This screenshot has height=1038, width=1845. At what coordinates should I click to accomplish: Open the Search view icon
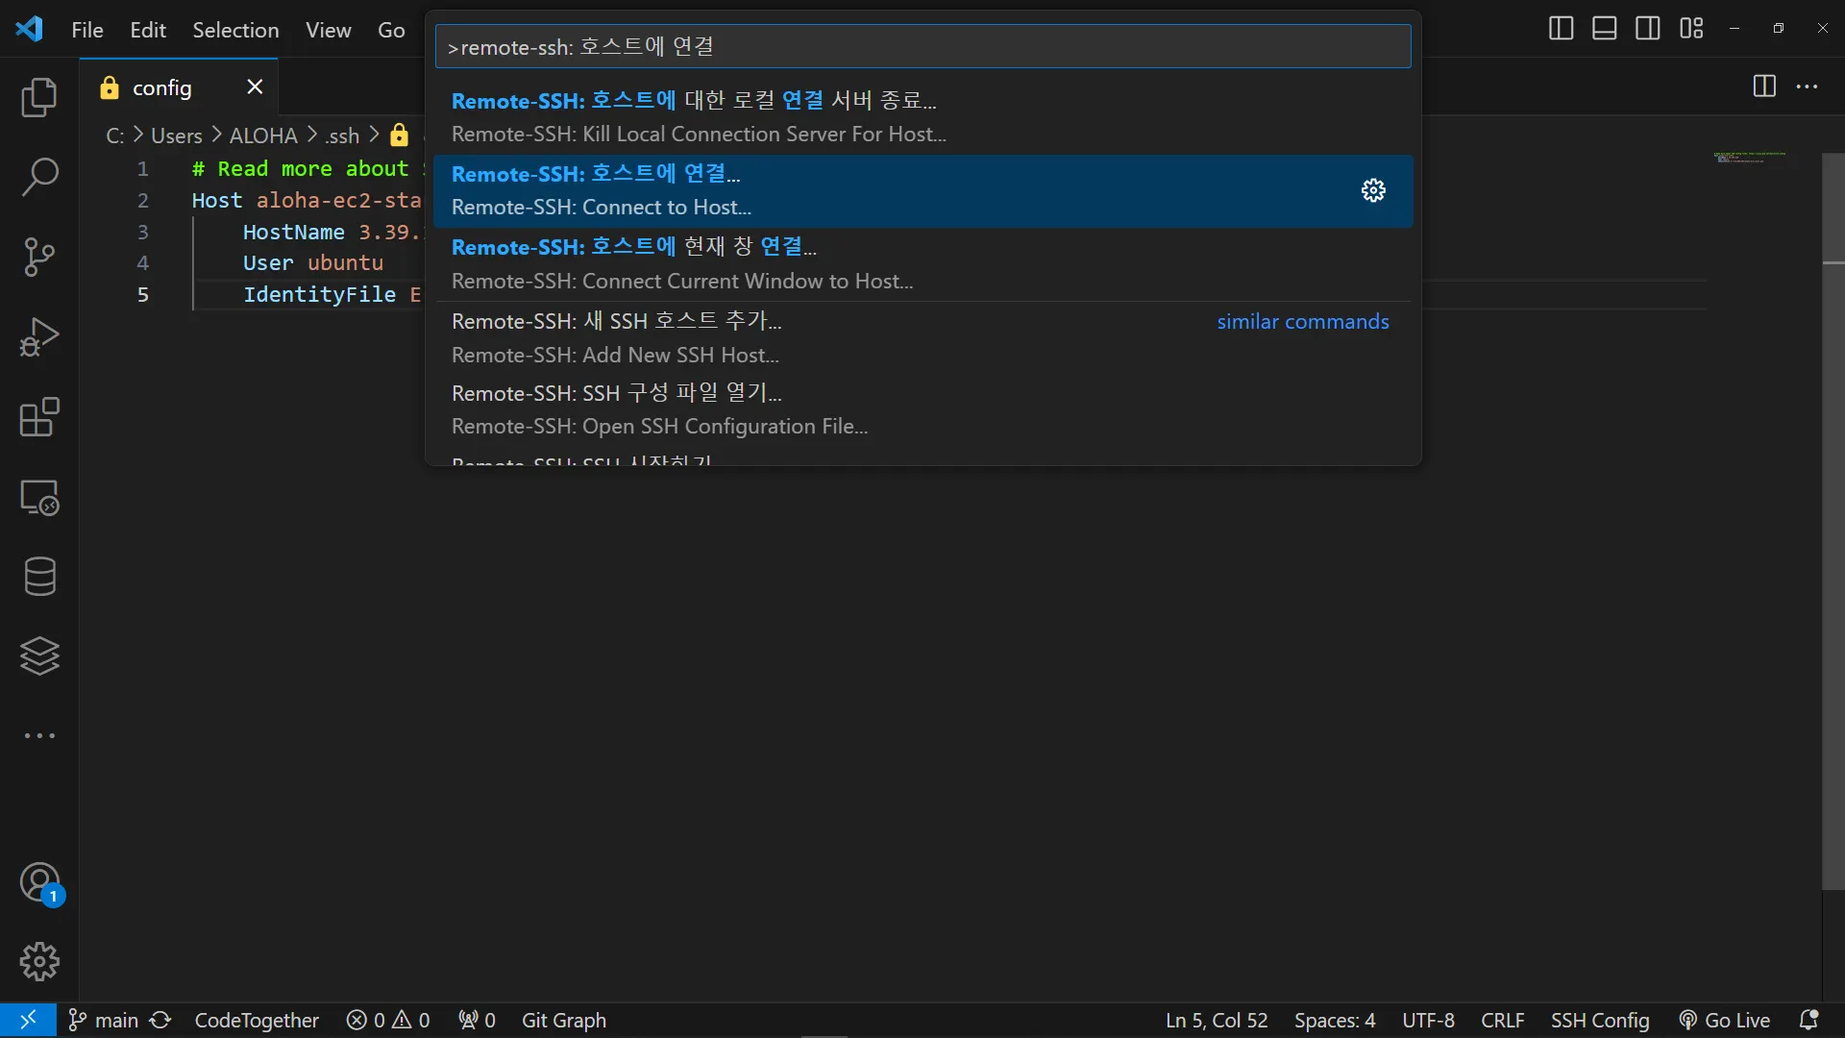point(39,178)
